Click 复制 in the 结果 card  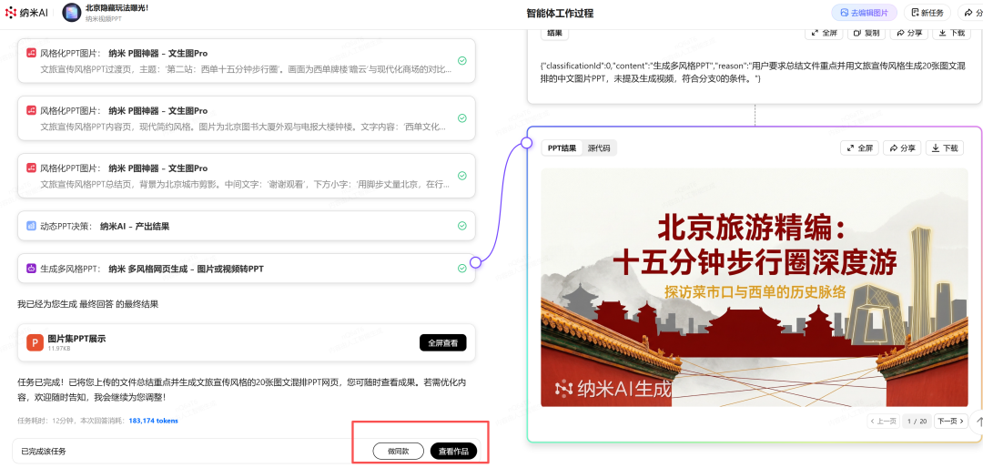(866, 33)
